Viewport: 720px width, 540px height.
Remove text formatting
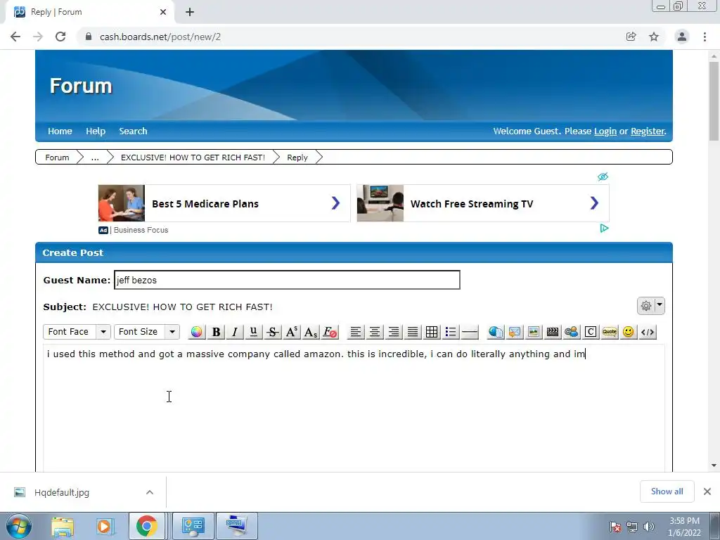330,332
